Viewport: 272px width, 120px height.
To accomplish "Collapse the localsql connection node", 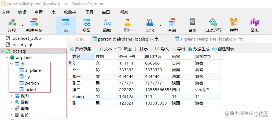I will pyautogui.click(x=2, y=51).
